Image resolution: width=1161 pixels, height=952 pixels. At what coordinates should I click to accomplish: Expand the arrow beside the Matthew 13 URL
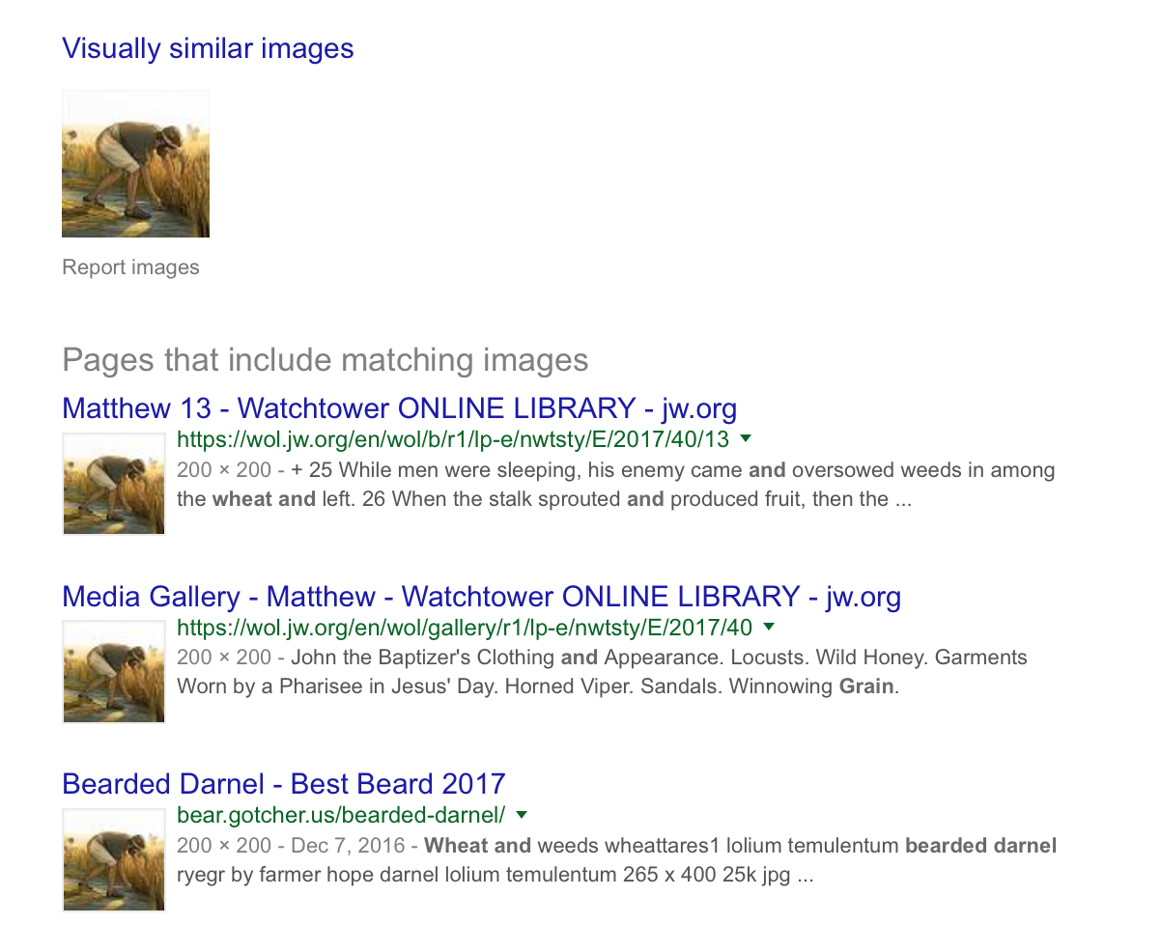[x=745, y=439]
